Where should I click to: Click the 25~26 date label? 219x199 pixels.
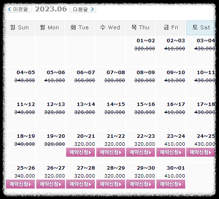pyautogui.click(x=26, y=168)
